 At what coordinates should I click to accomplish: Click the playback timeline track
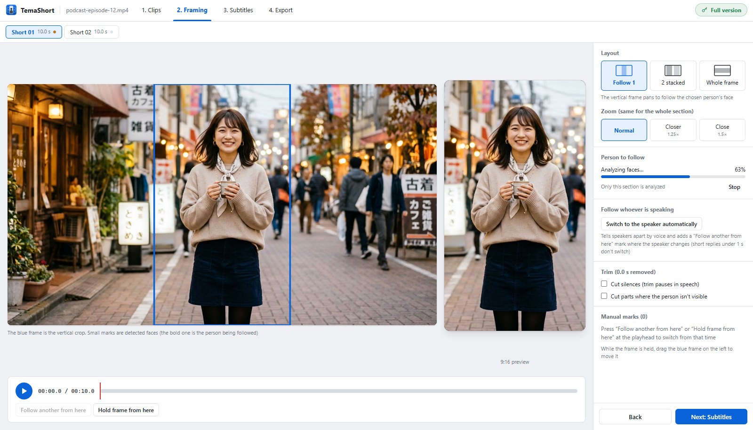click(x=339, y=391)
